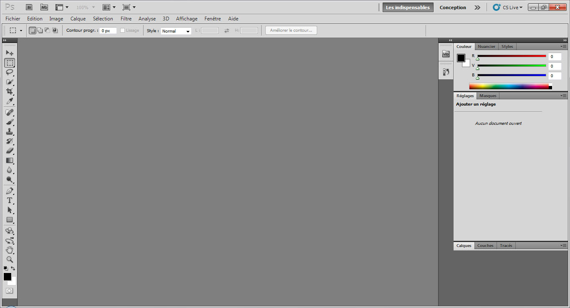
Task: Select the Lasso tool
Action: coord(9,72)
